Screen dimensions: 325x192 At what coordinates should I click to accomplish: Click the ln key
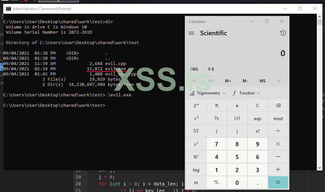pos(196,183)
